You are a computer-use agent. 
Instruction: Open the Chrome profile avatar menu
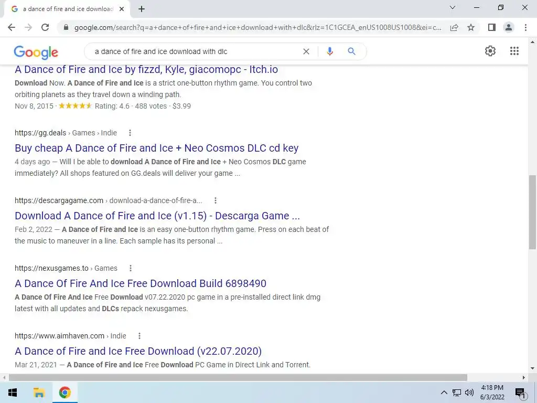pyautogui.click(x=509, y=27)
